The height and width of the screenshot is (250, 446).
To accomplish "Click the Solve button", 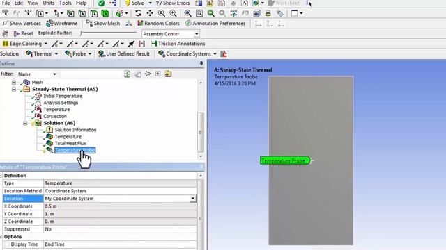I will click(134, 3).
